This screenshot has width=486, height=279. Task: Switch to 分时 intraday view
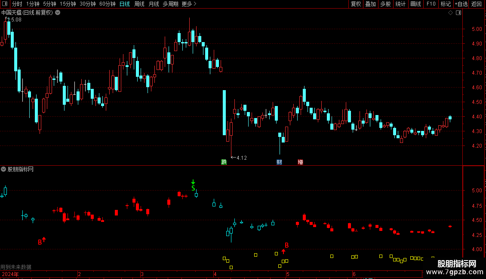click(x=17, y=4)
